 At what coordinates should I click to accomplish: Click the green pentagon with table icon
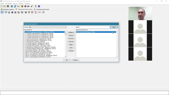pyautogui.click(x=22, y=12)
